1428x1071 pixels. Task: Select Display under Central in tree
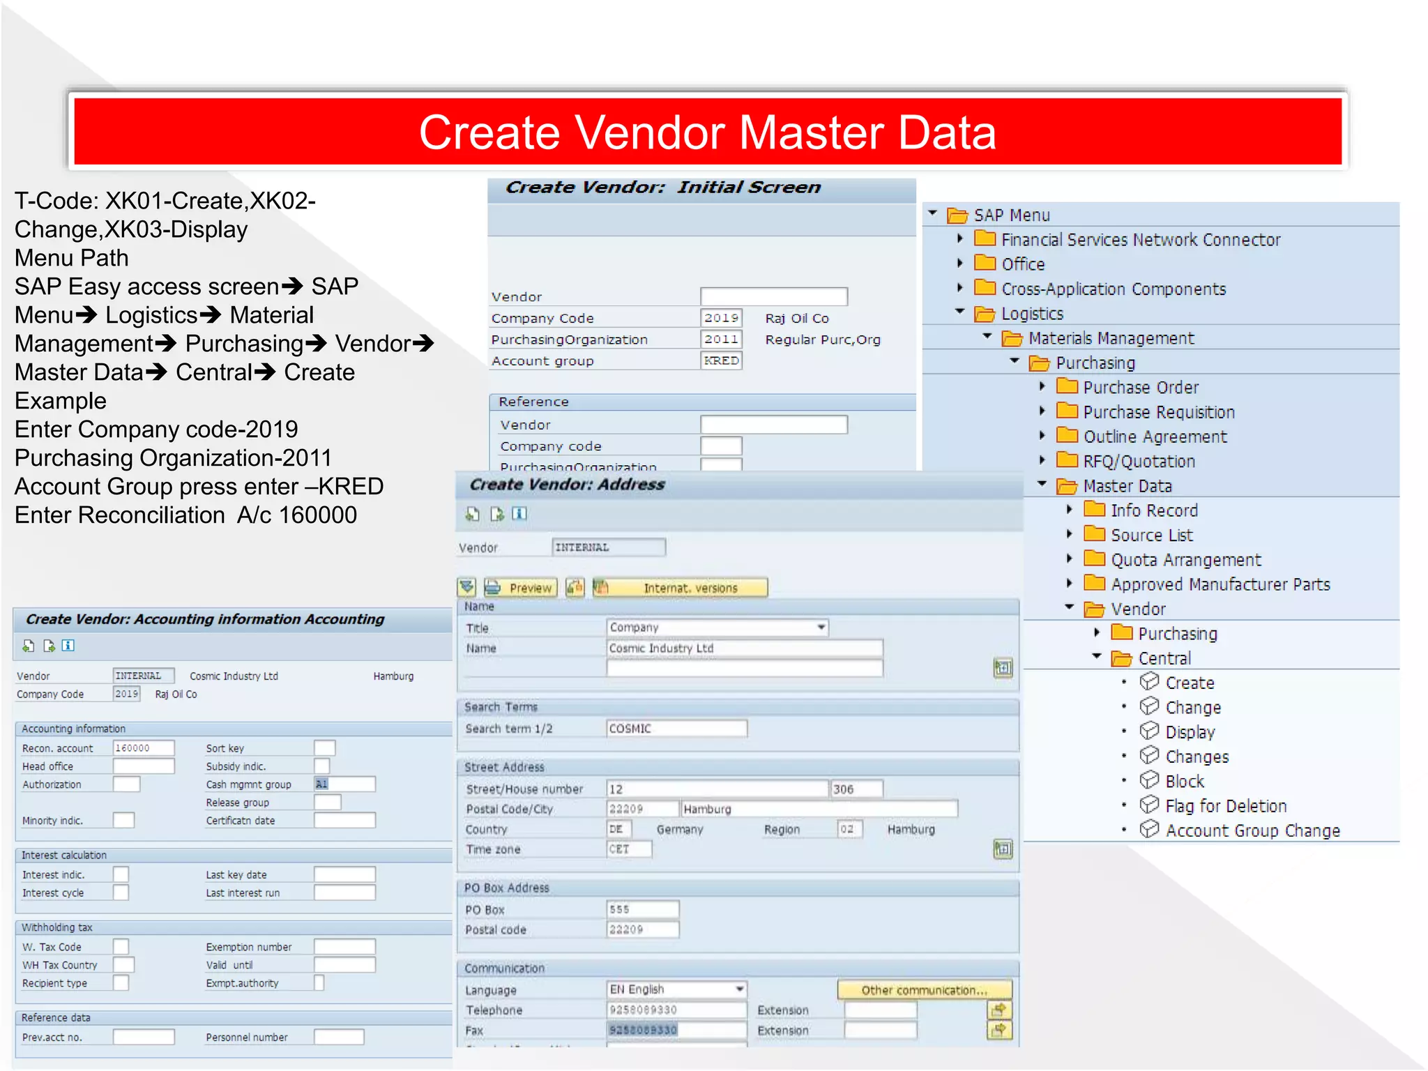(x=1190, y=732)
